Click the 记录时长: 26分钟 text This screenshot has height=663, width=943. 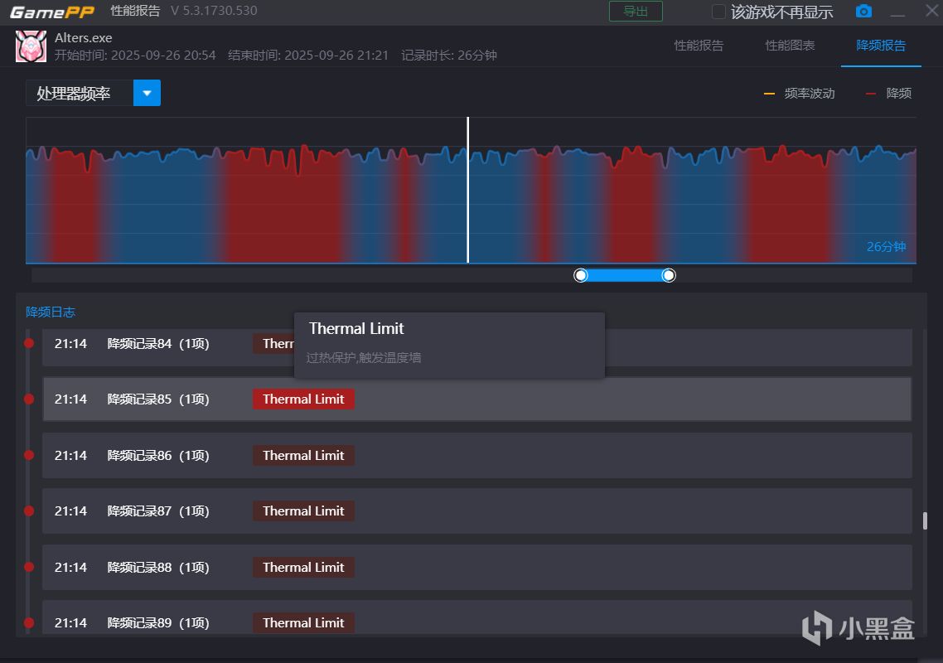click(x=449, y=56)
